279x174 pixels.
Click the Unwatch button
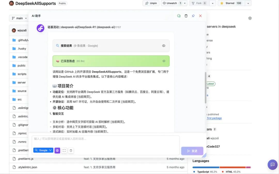click(172, 3)
